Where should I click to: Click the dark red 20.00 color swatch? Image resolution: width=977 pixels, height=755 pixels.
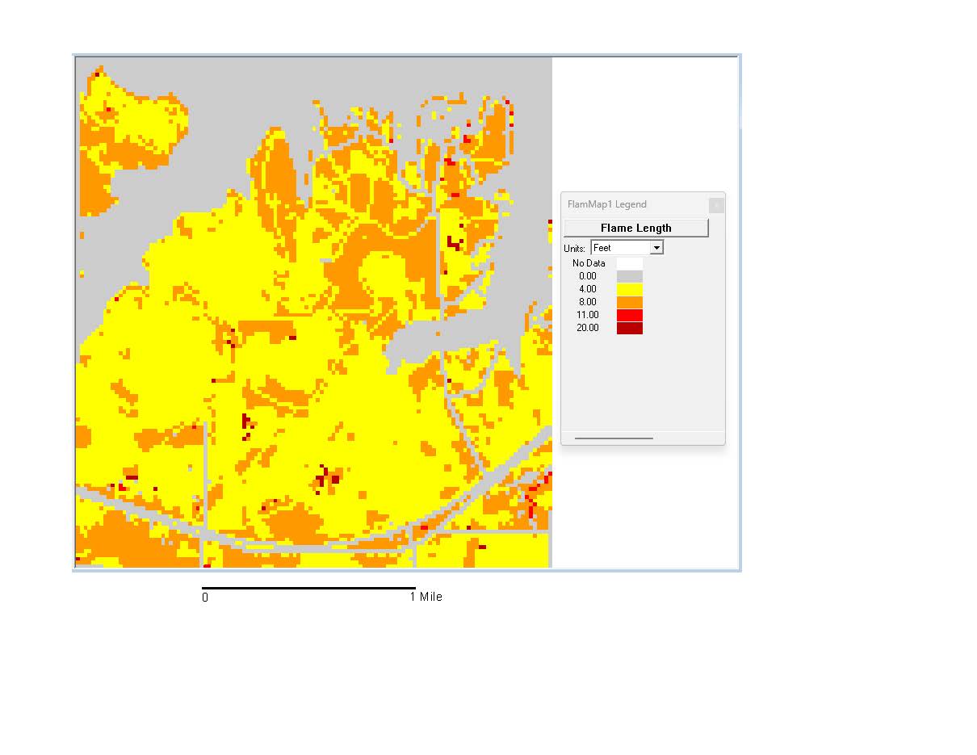pyautogui.click(x=629, y=327)
